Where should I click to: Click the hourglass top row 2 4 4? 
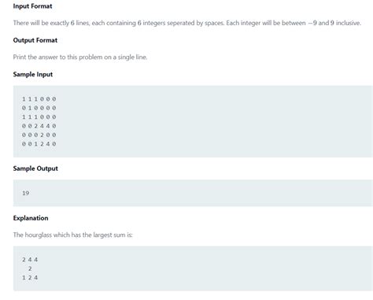coord(30,260)
